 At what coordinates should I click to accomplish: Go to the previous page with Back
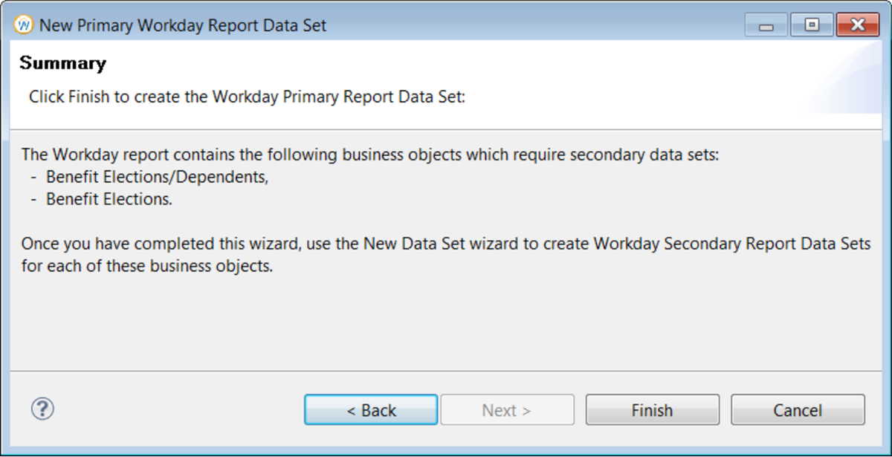click(x=371, y=409)
